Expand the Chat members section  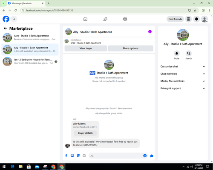183,74
